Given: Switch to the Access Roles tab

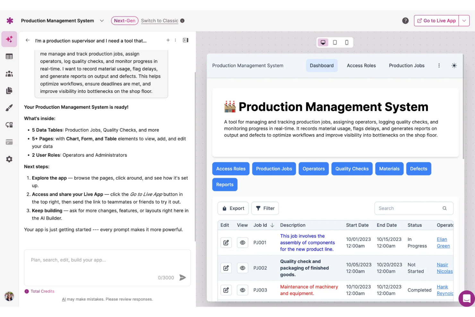Looking at the screenshot, I should point(361,66).
